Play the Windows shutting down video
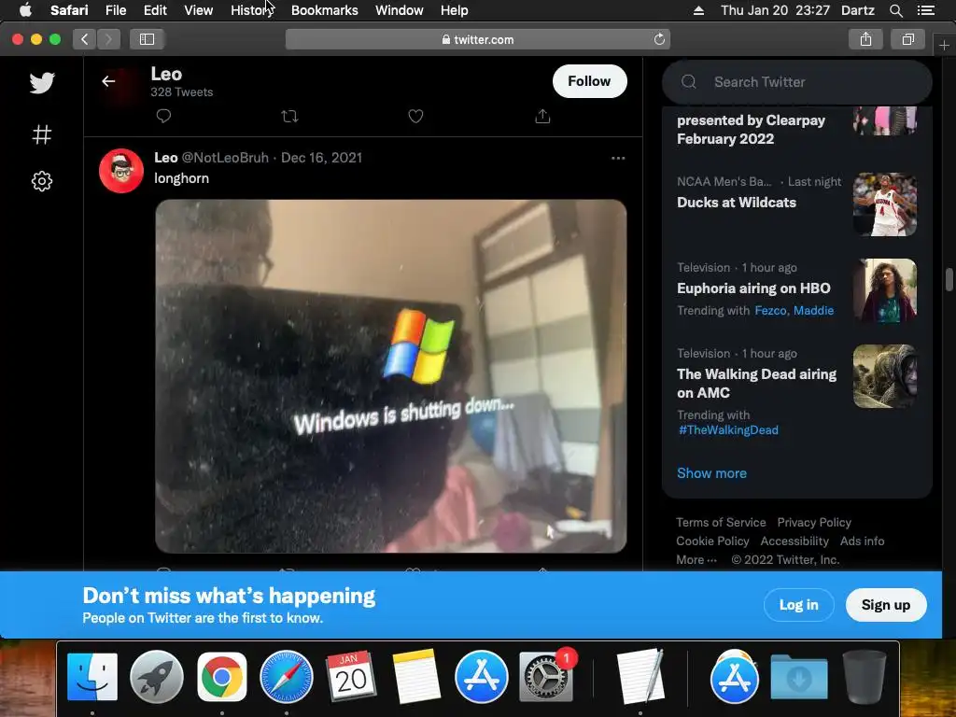Viewport: 956px width, 717px height. [x=391, y=376]
